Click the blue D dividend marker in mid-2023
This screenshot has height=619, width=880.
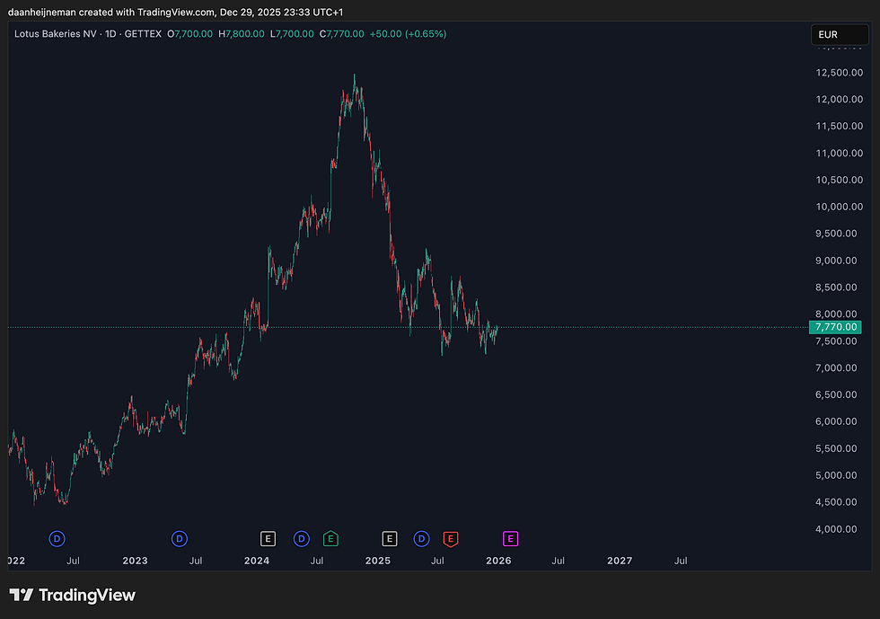(179, 539)
